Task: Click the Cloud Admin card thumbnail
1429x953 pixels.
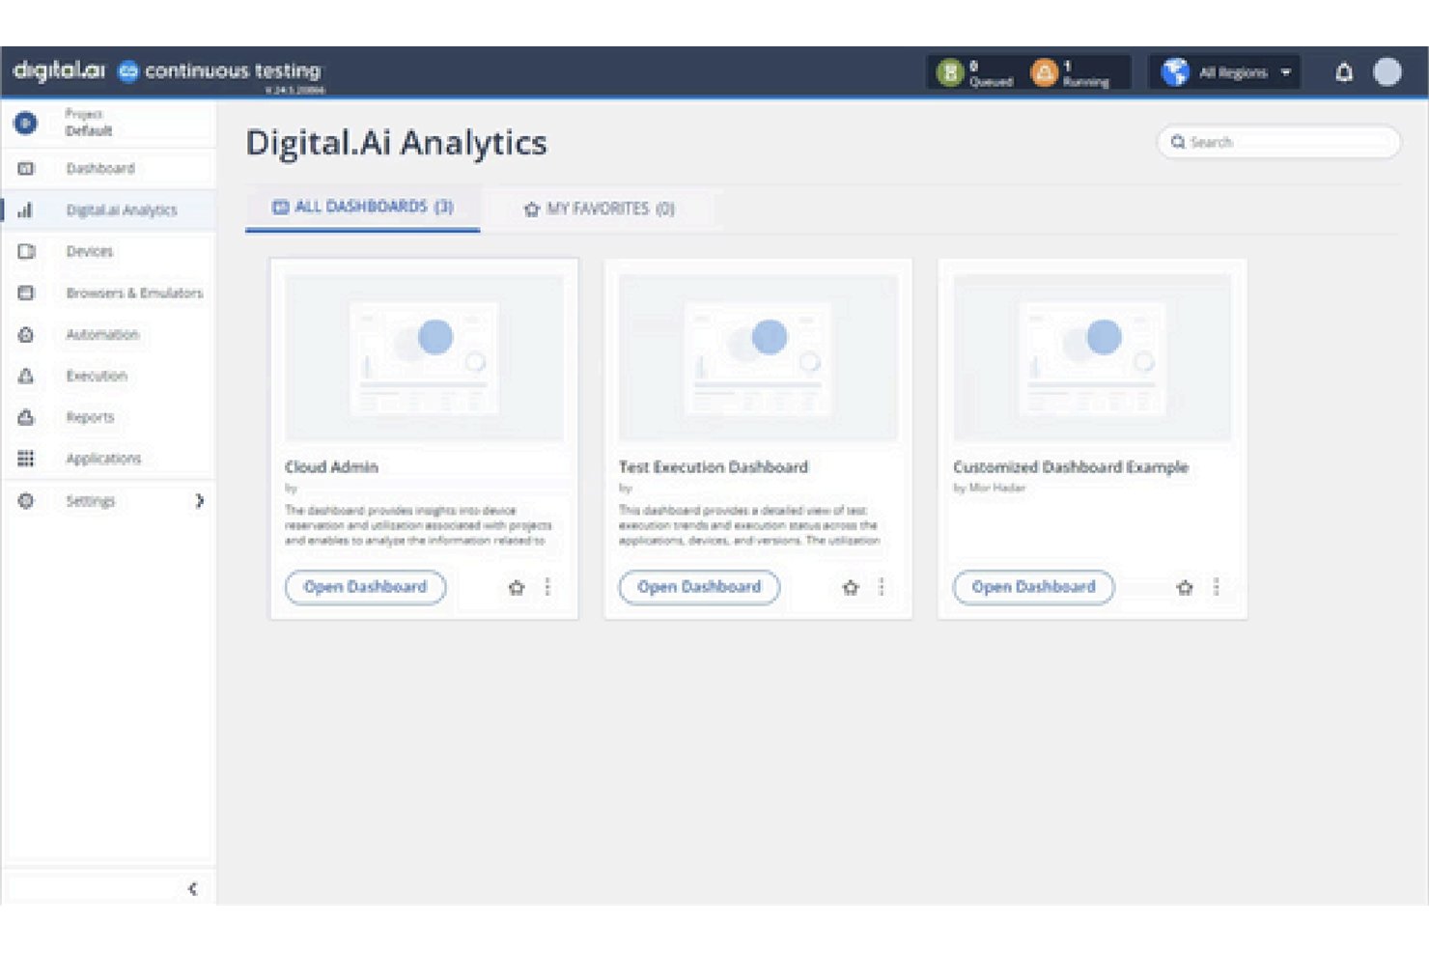Action: (424, 357)
